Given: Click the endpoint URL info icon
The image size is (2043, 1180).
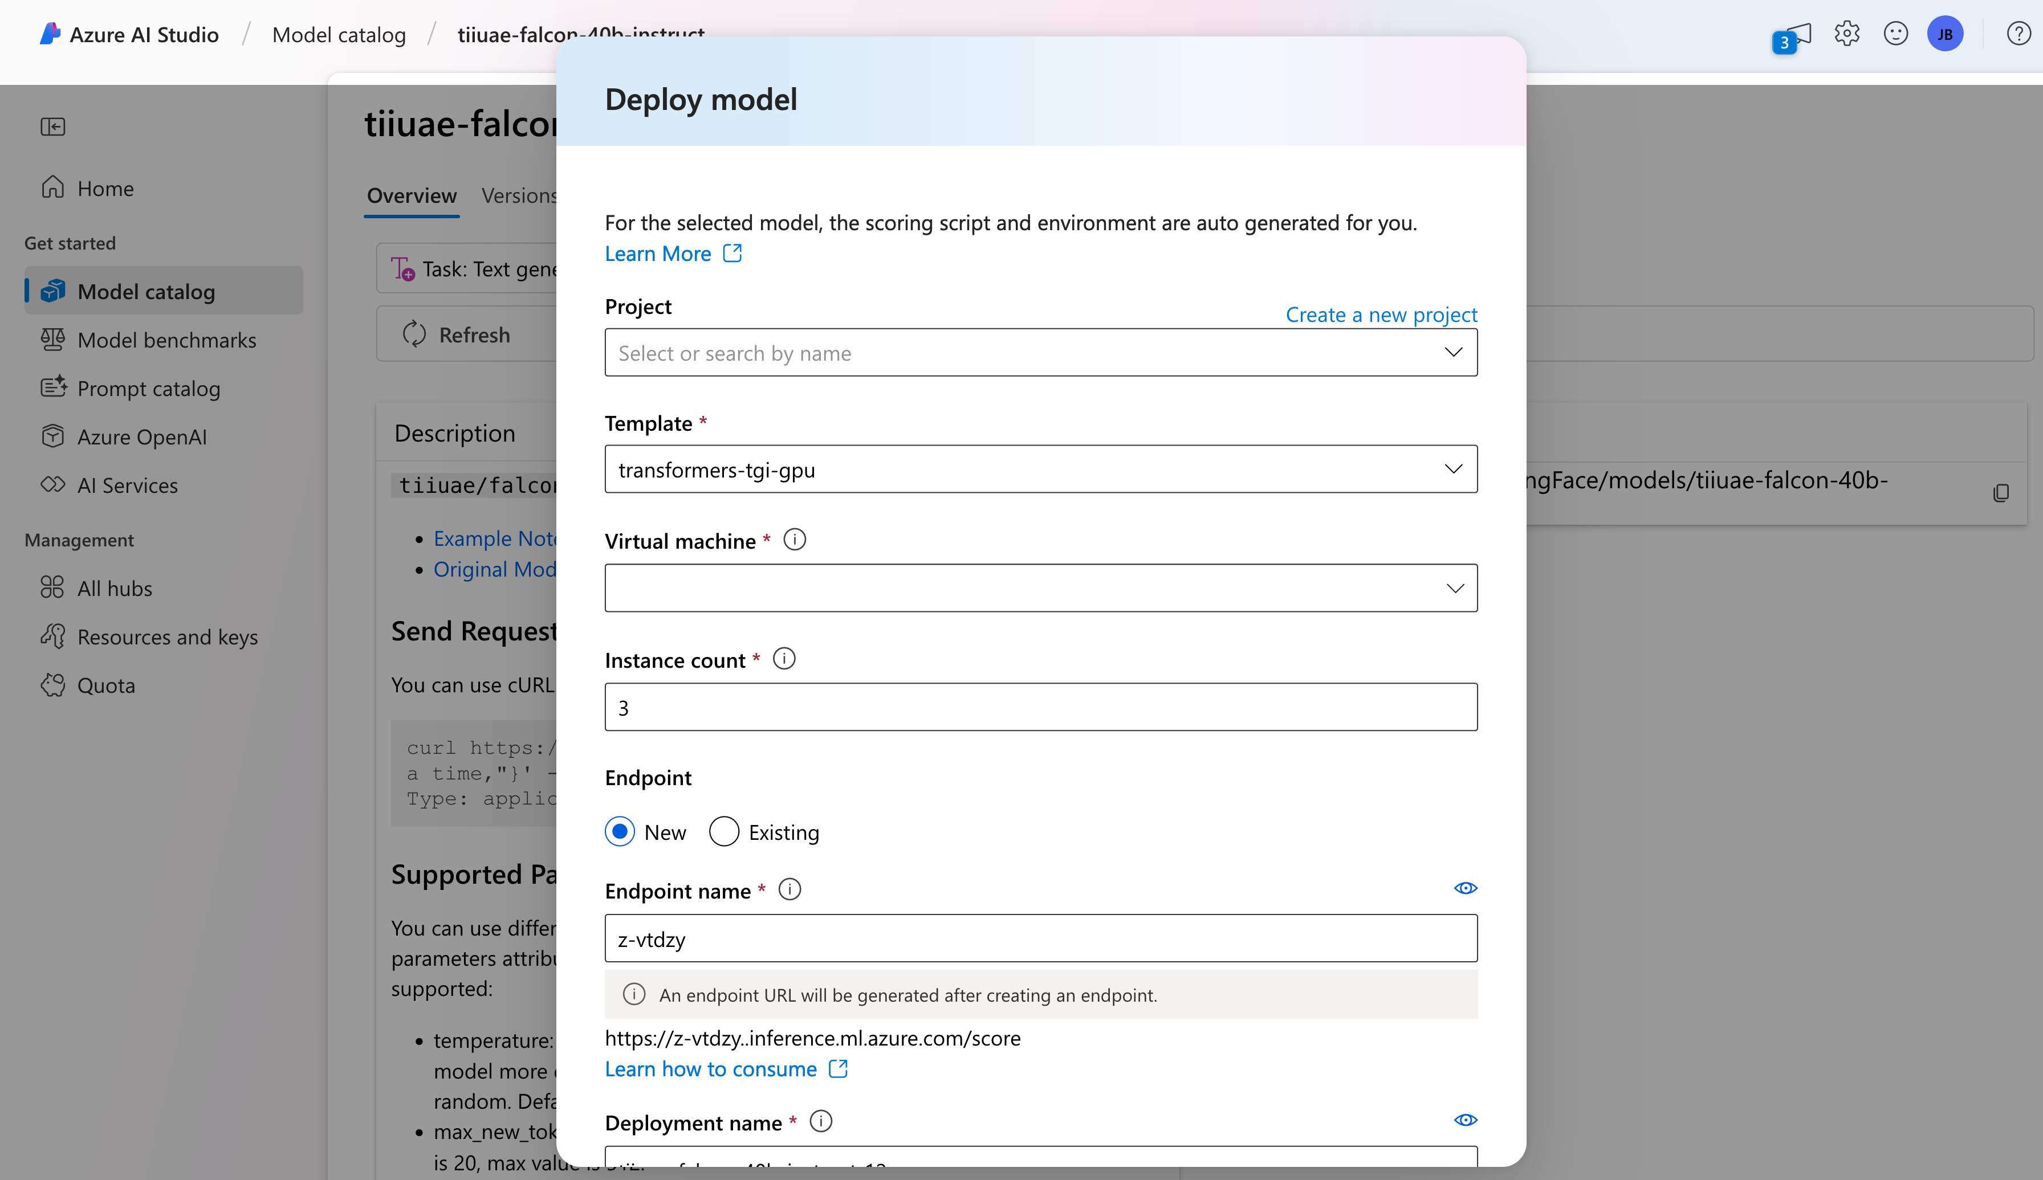Looking at the screenshot, I should pyautogui.click(x=634, y=994).
